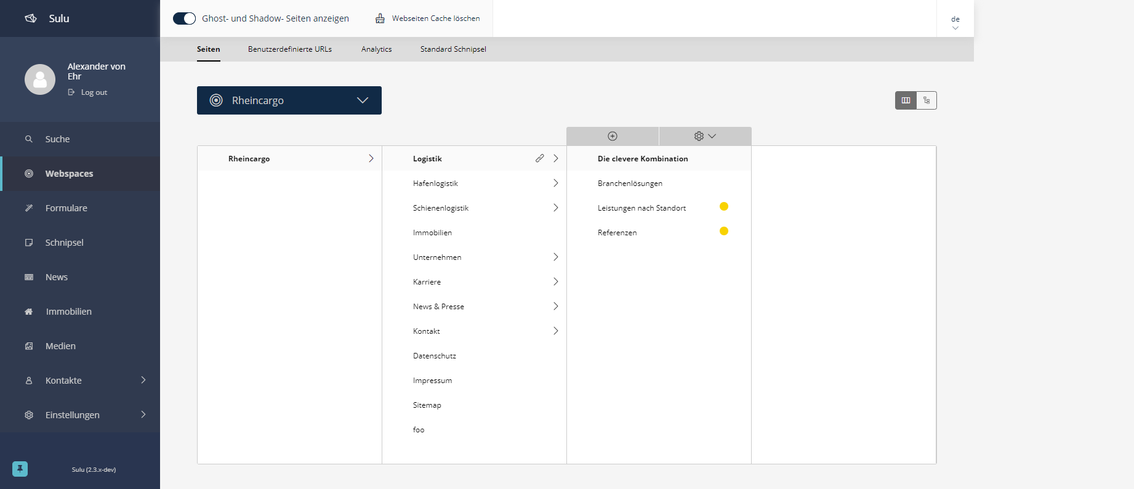The width and height of the screenshot is (1134, 489).
Task: Open Benutzerdefinierte URLs tab
Action: coord(289,49)
